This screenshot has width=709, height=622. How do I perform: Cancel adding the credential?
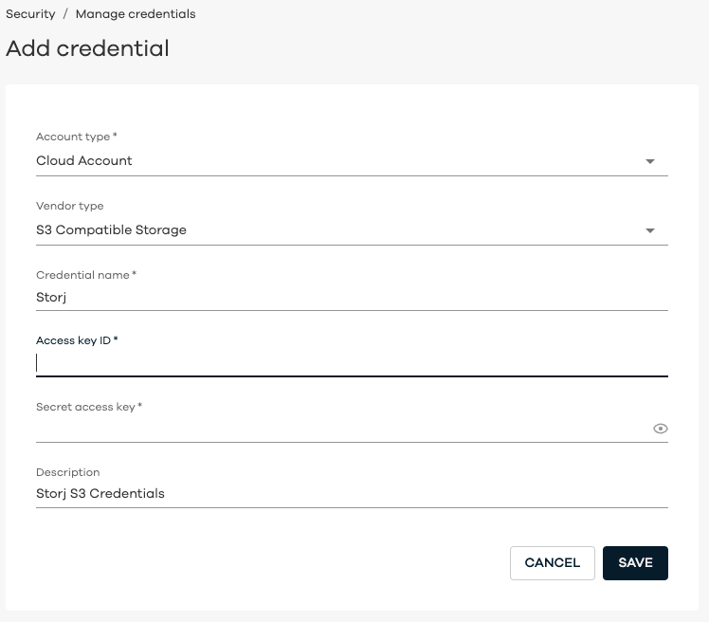coord(552,563)
